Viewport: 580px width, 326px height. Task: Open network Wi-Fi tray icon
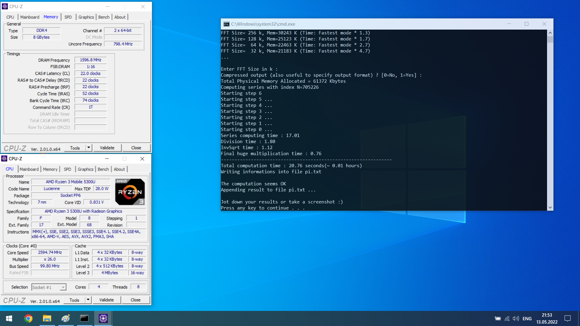507,318
